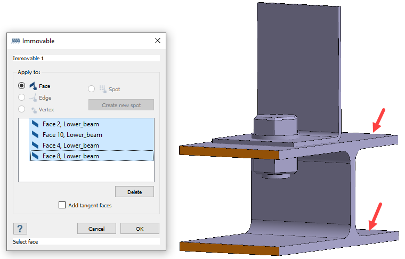Click the Edge type icon
The image size is (405, 259).
coord(33,98)
